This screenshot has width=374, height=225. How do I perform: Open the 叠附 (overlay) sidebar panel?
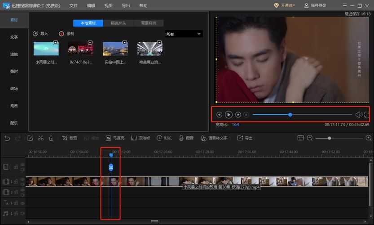14,71
